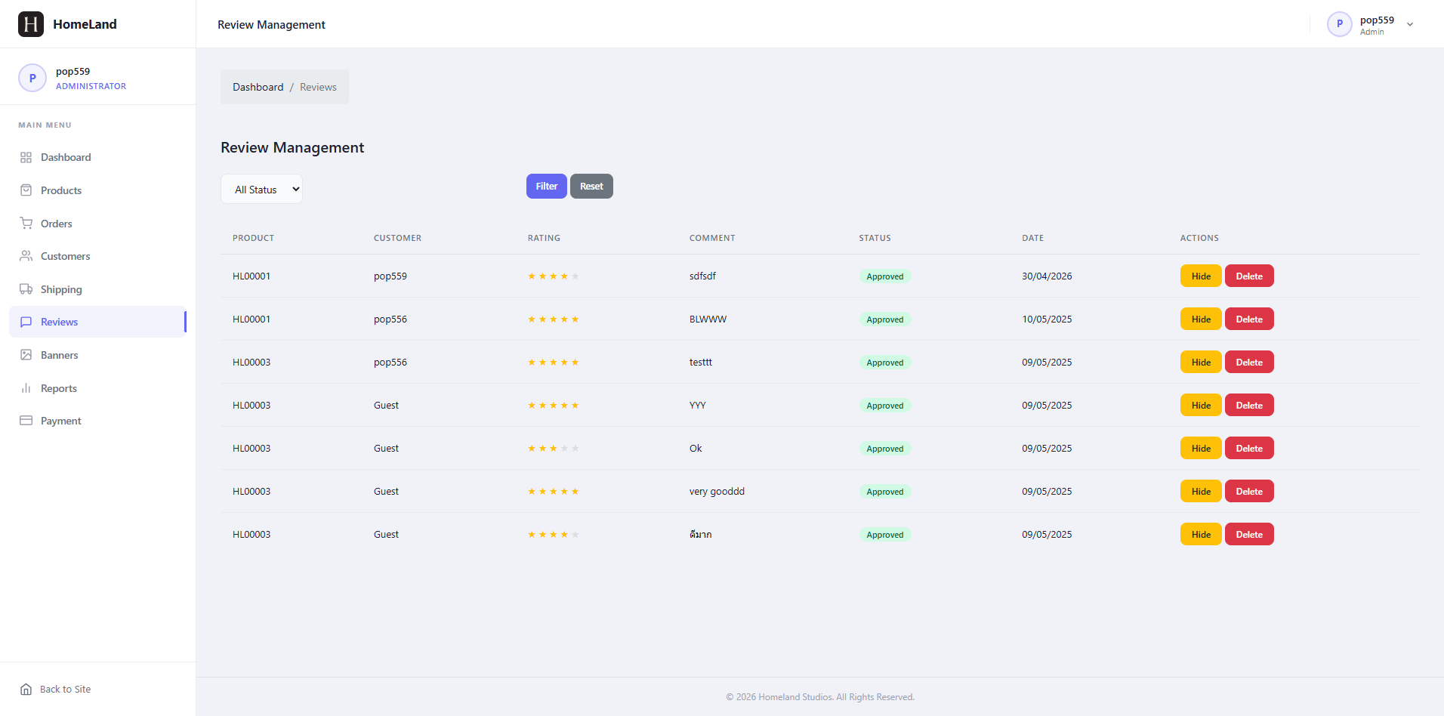
Task: Hide the very gooddd review
Action: (x=1201, y=491)
